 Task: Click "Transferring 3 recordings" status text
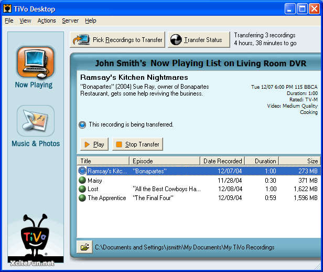point(265,35)
